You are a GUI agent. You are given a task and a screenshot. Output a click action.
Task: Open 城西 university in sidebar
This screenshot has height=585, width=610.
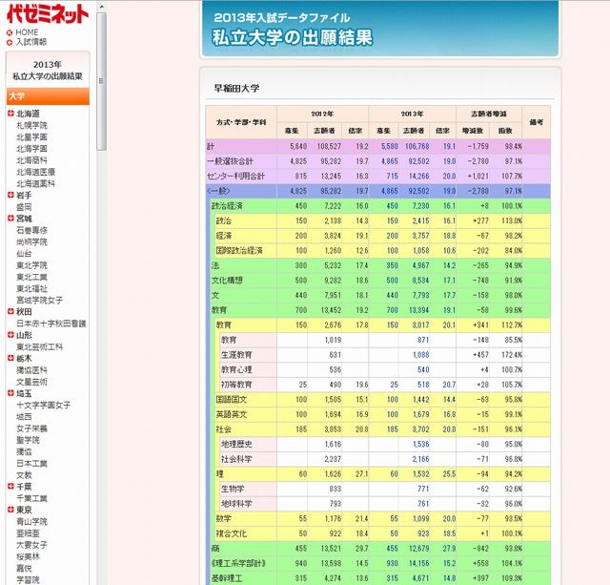pos(24,417)
